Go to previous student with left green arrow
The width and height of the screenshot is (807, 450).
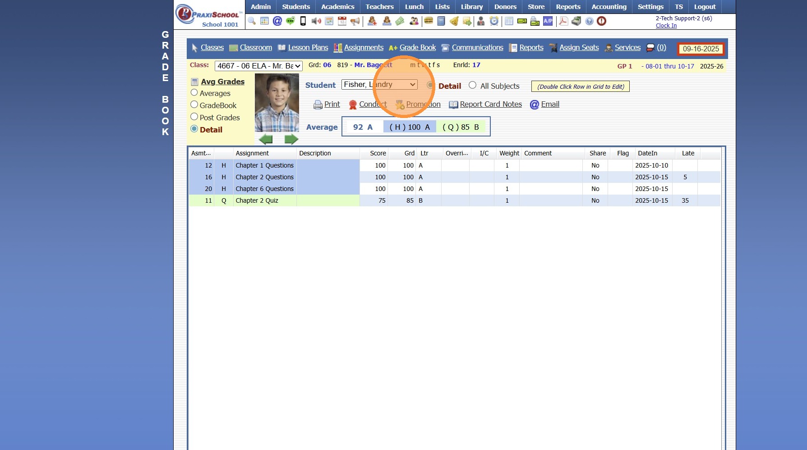click(x=266, y=139)
